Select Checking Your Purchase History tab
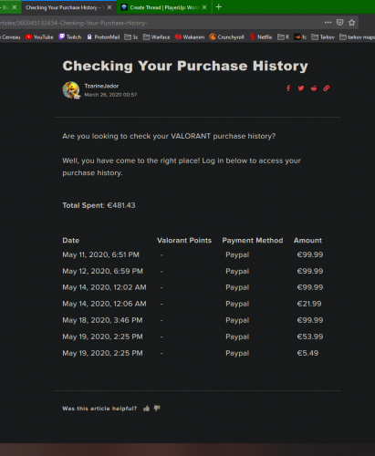 tap(64, 7)
